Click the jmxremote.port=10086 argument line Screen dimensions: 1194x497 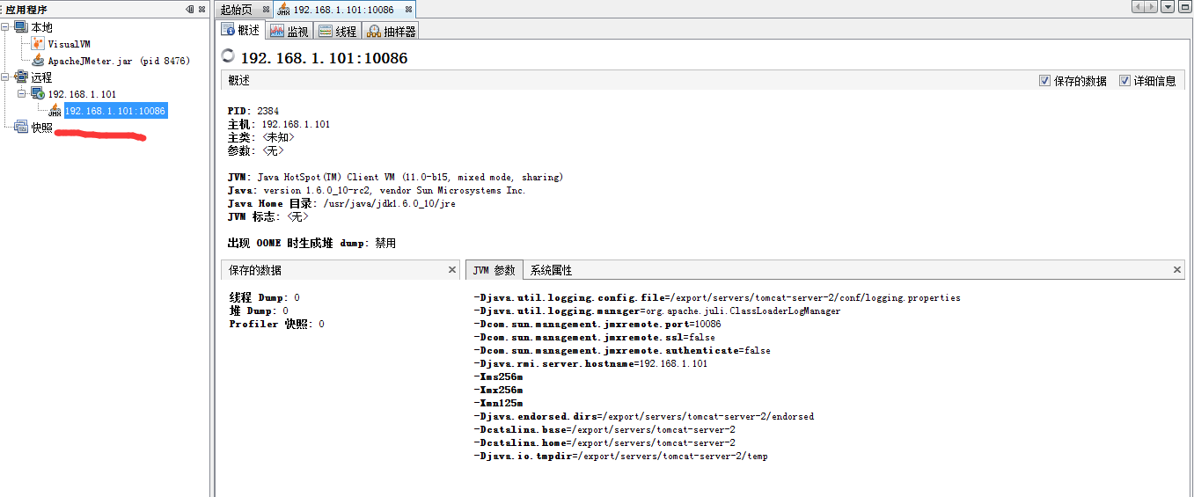tap(597, 324)
